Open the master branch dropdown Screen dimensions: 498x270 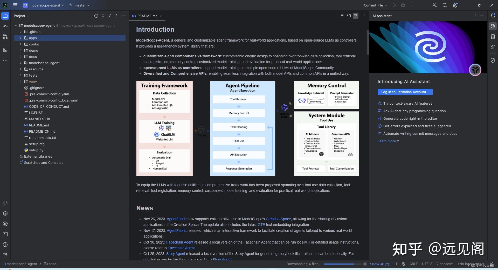click(x=79, y=5)
